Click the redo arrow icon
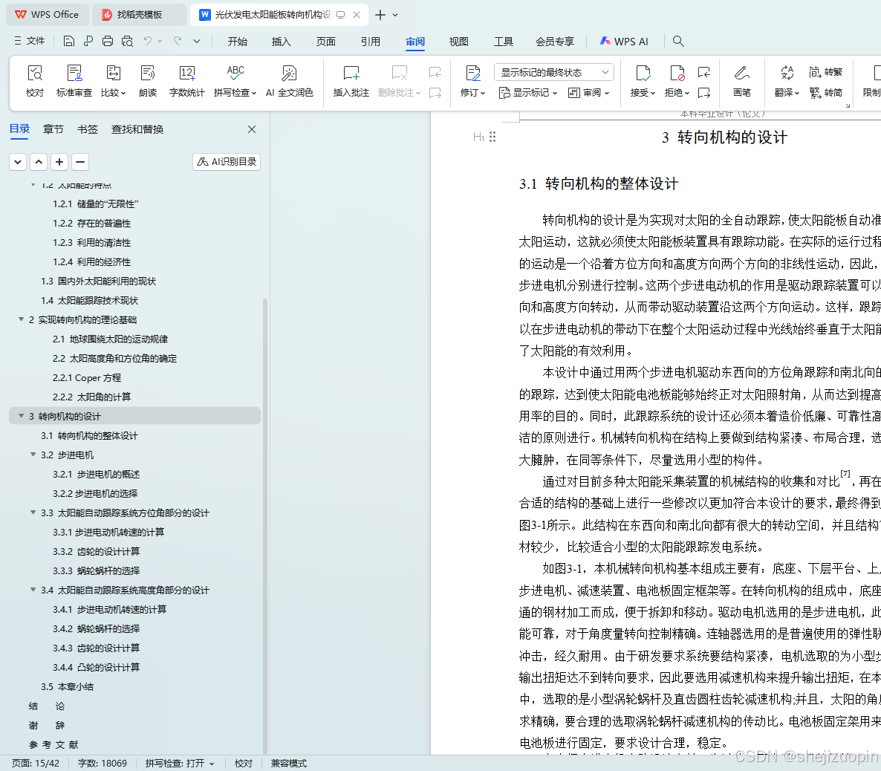The width and height of the screenshot is (881, 771). coord(178,41)
